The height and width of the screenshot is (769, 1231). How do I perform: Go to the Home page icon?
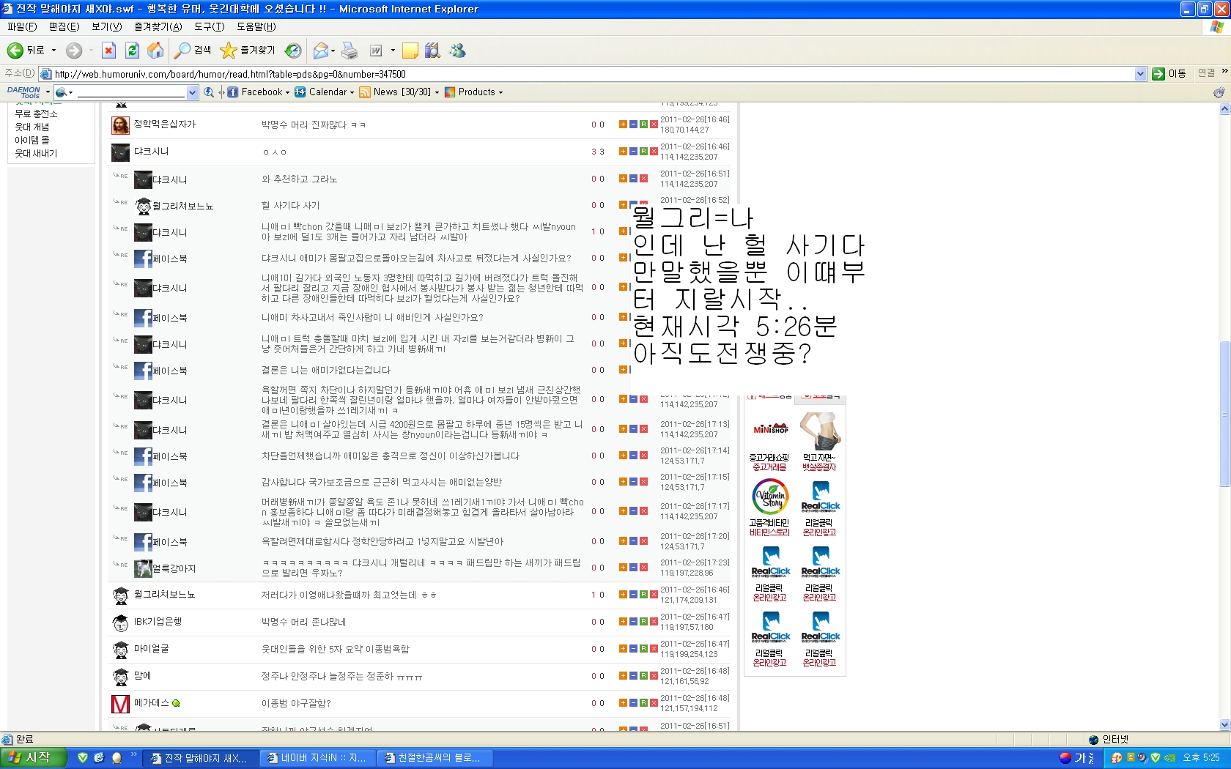(x=155, y=51)
